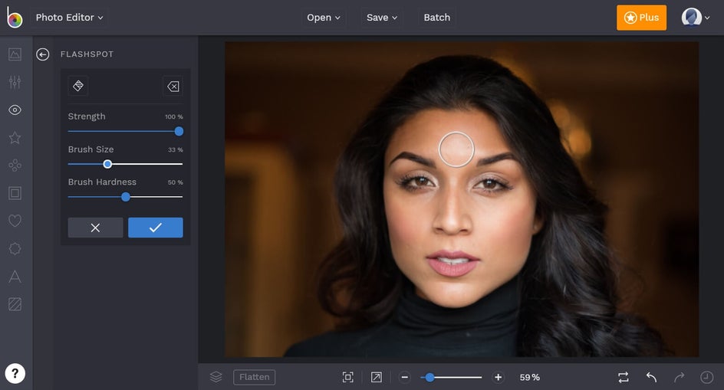Screen dimensions: 724x390
Task: Click the orange Plus upgrade button
Action: point(641,18)
